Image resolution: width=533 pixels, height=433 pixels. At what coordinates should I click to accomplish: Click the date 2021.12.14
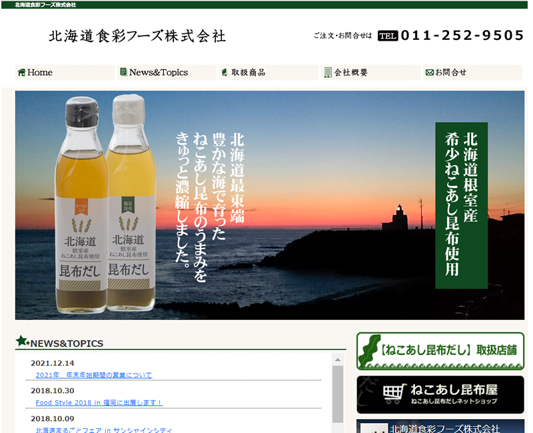pos(53,363)
